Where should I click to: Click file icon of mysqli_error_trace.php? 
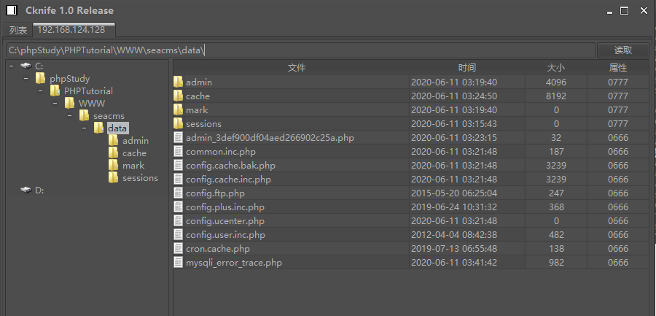179,262
